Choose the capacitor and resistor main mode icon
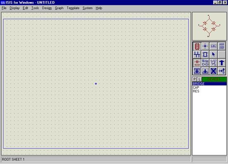 coord(197,63)
